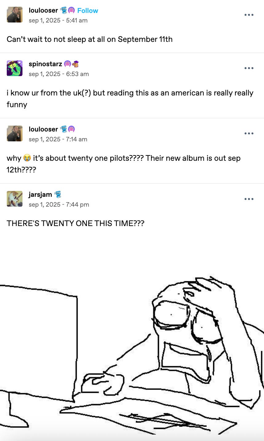Open the three-dot menu on the 7:14 am reply
The height and width of the screenshot is (441, 264).
(x=249, y=133)
